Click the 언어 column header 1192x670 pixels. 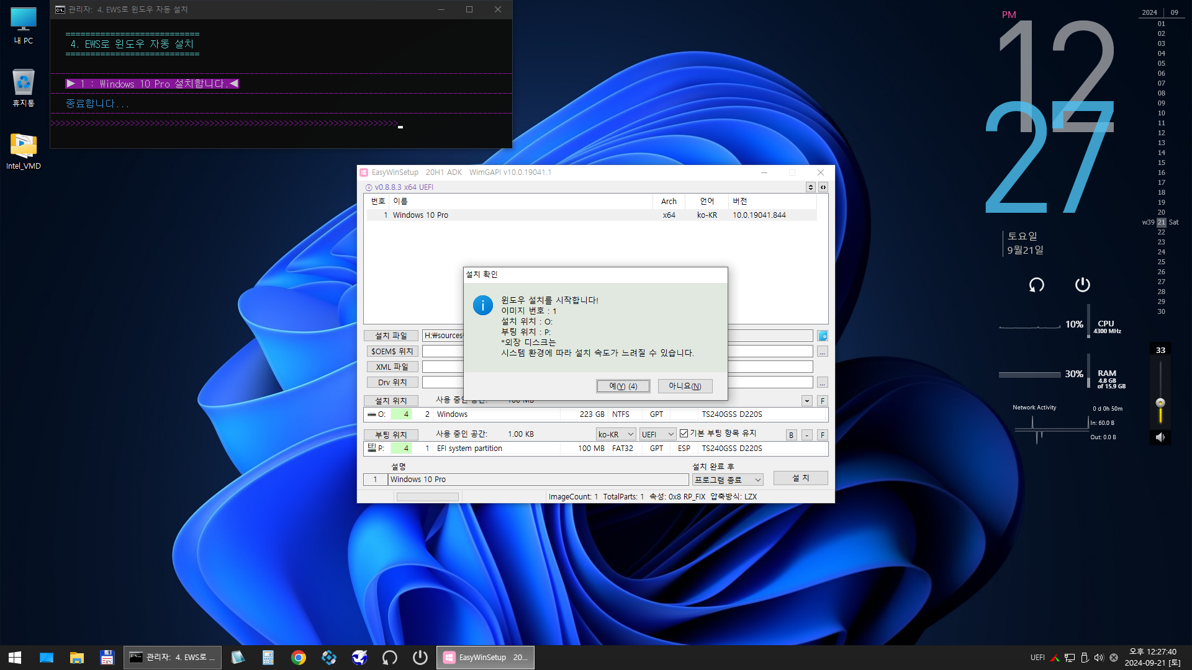707,201
